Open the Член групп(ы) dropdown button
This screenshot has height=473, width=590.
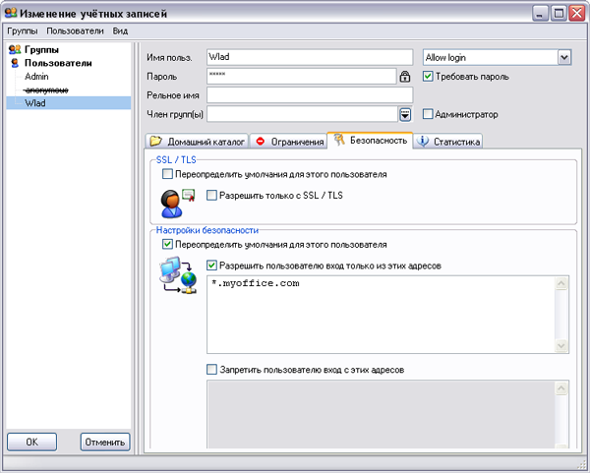[x=405, y=114]
